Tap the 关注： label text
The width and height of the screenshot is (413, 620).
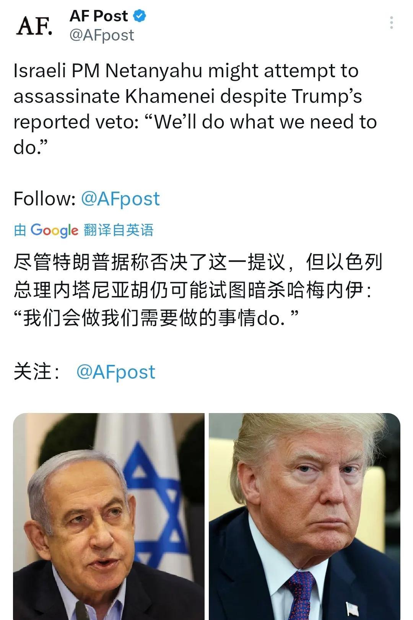tap(37, 372)
